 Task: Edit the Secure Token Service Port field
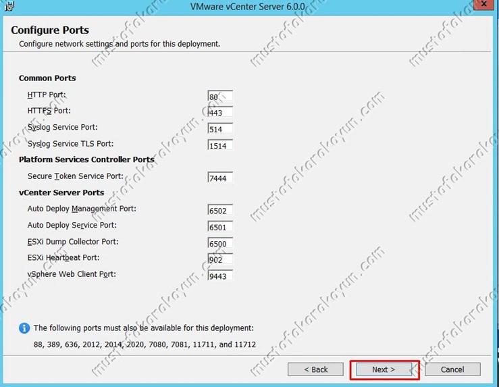point(220,178)
